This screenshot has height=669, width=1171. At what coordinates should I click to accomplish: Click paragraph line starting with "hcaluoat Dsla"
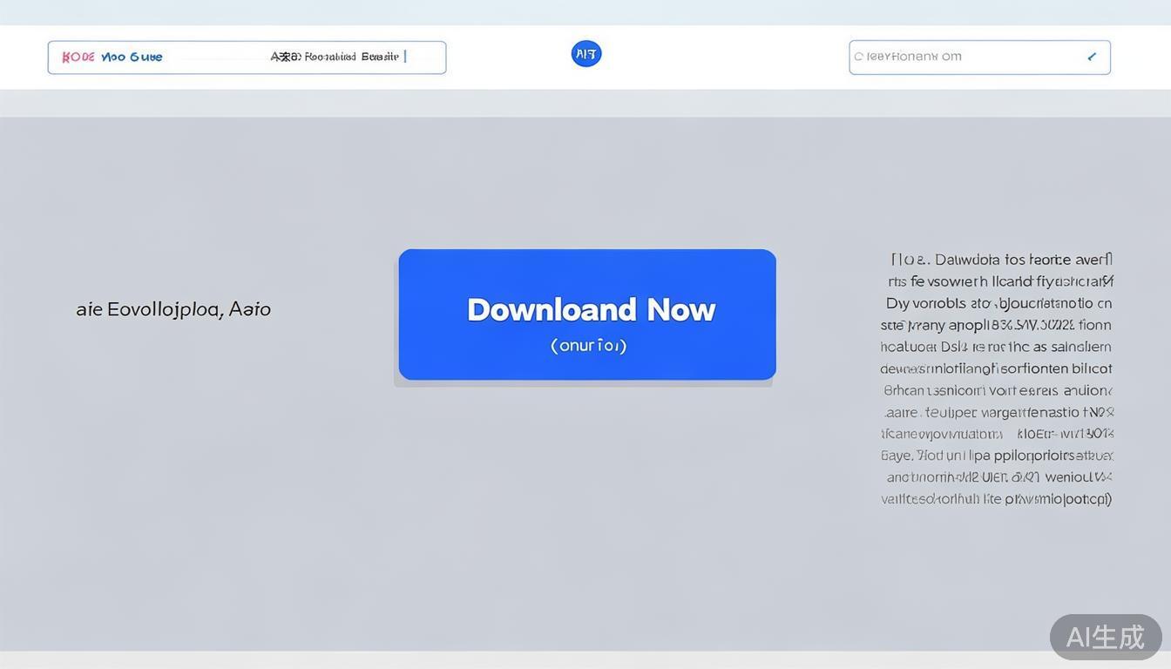(996, 347)
